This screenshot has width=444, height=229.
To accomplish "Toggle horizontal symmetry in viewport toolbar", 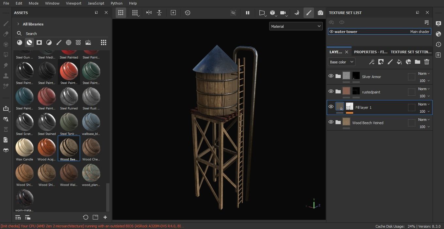I will (x=149, y=13).
